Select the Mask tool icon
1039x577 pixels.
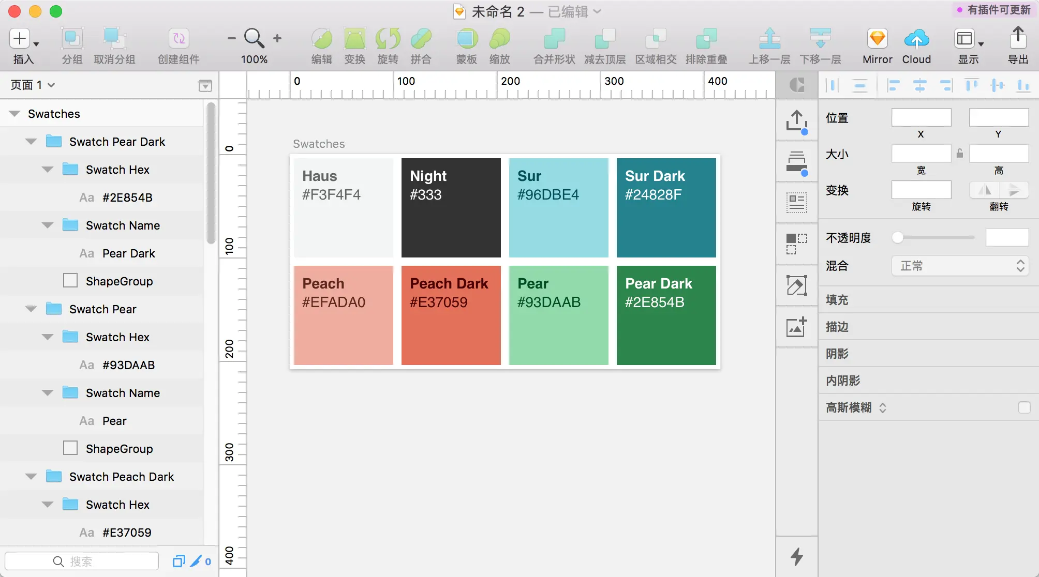pos(466,39)
